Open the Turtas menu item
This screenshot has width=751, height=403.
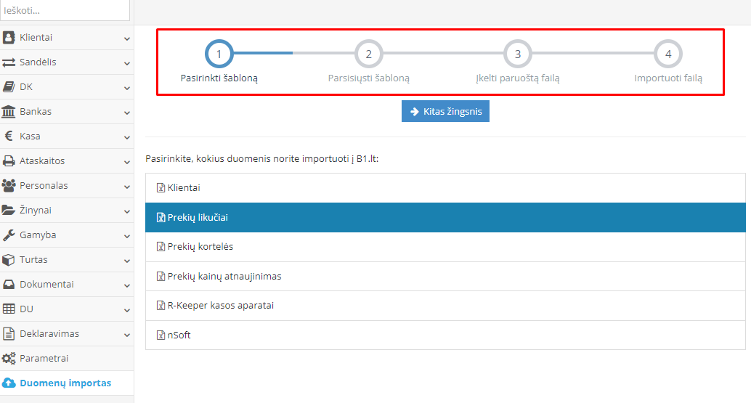(x=33, y=260)
